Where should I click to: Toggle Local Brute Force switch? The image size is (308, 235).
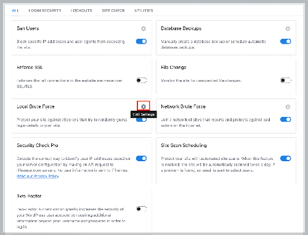coord(141,120)
